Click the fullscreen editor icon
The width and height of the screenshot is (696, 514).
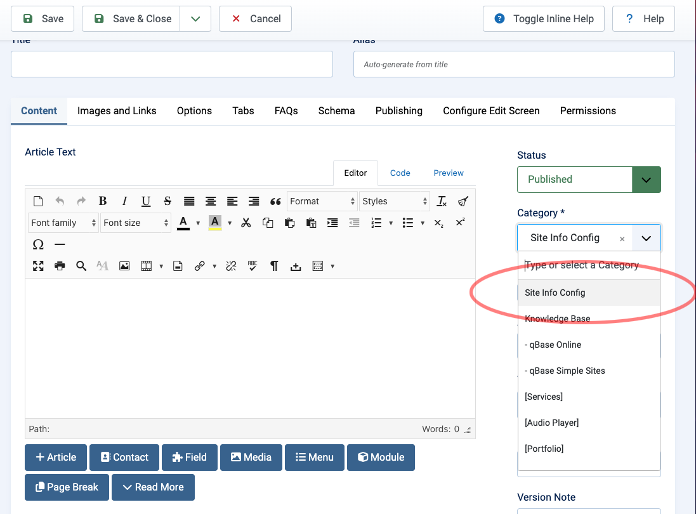click(38, 266)
